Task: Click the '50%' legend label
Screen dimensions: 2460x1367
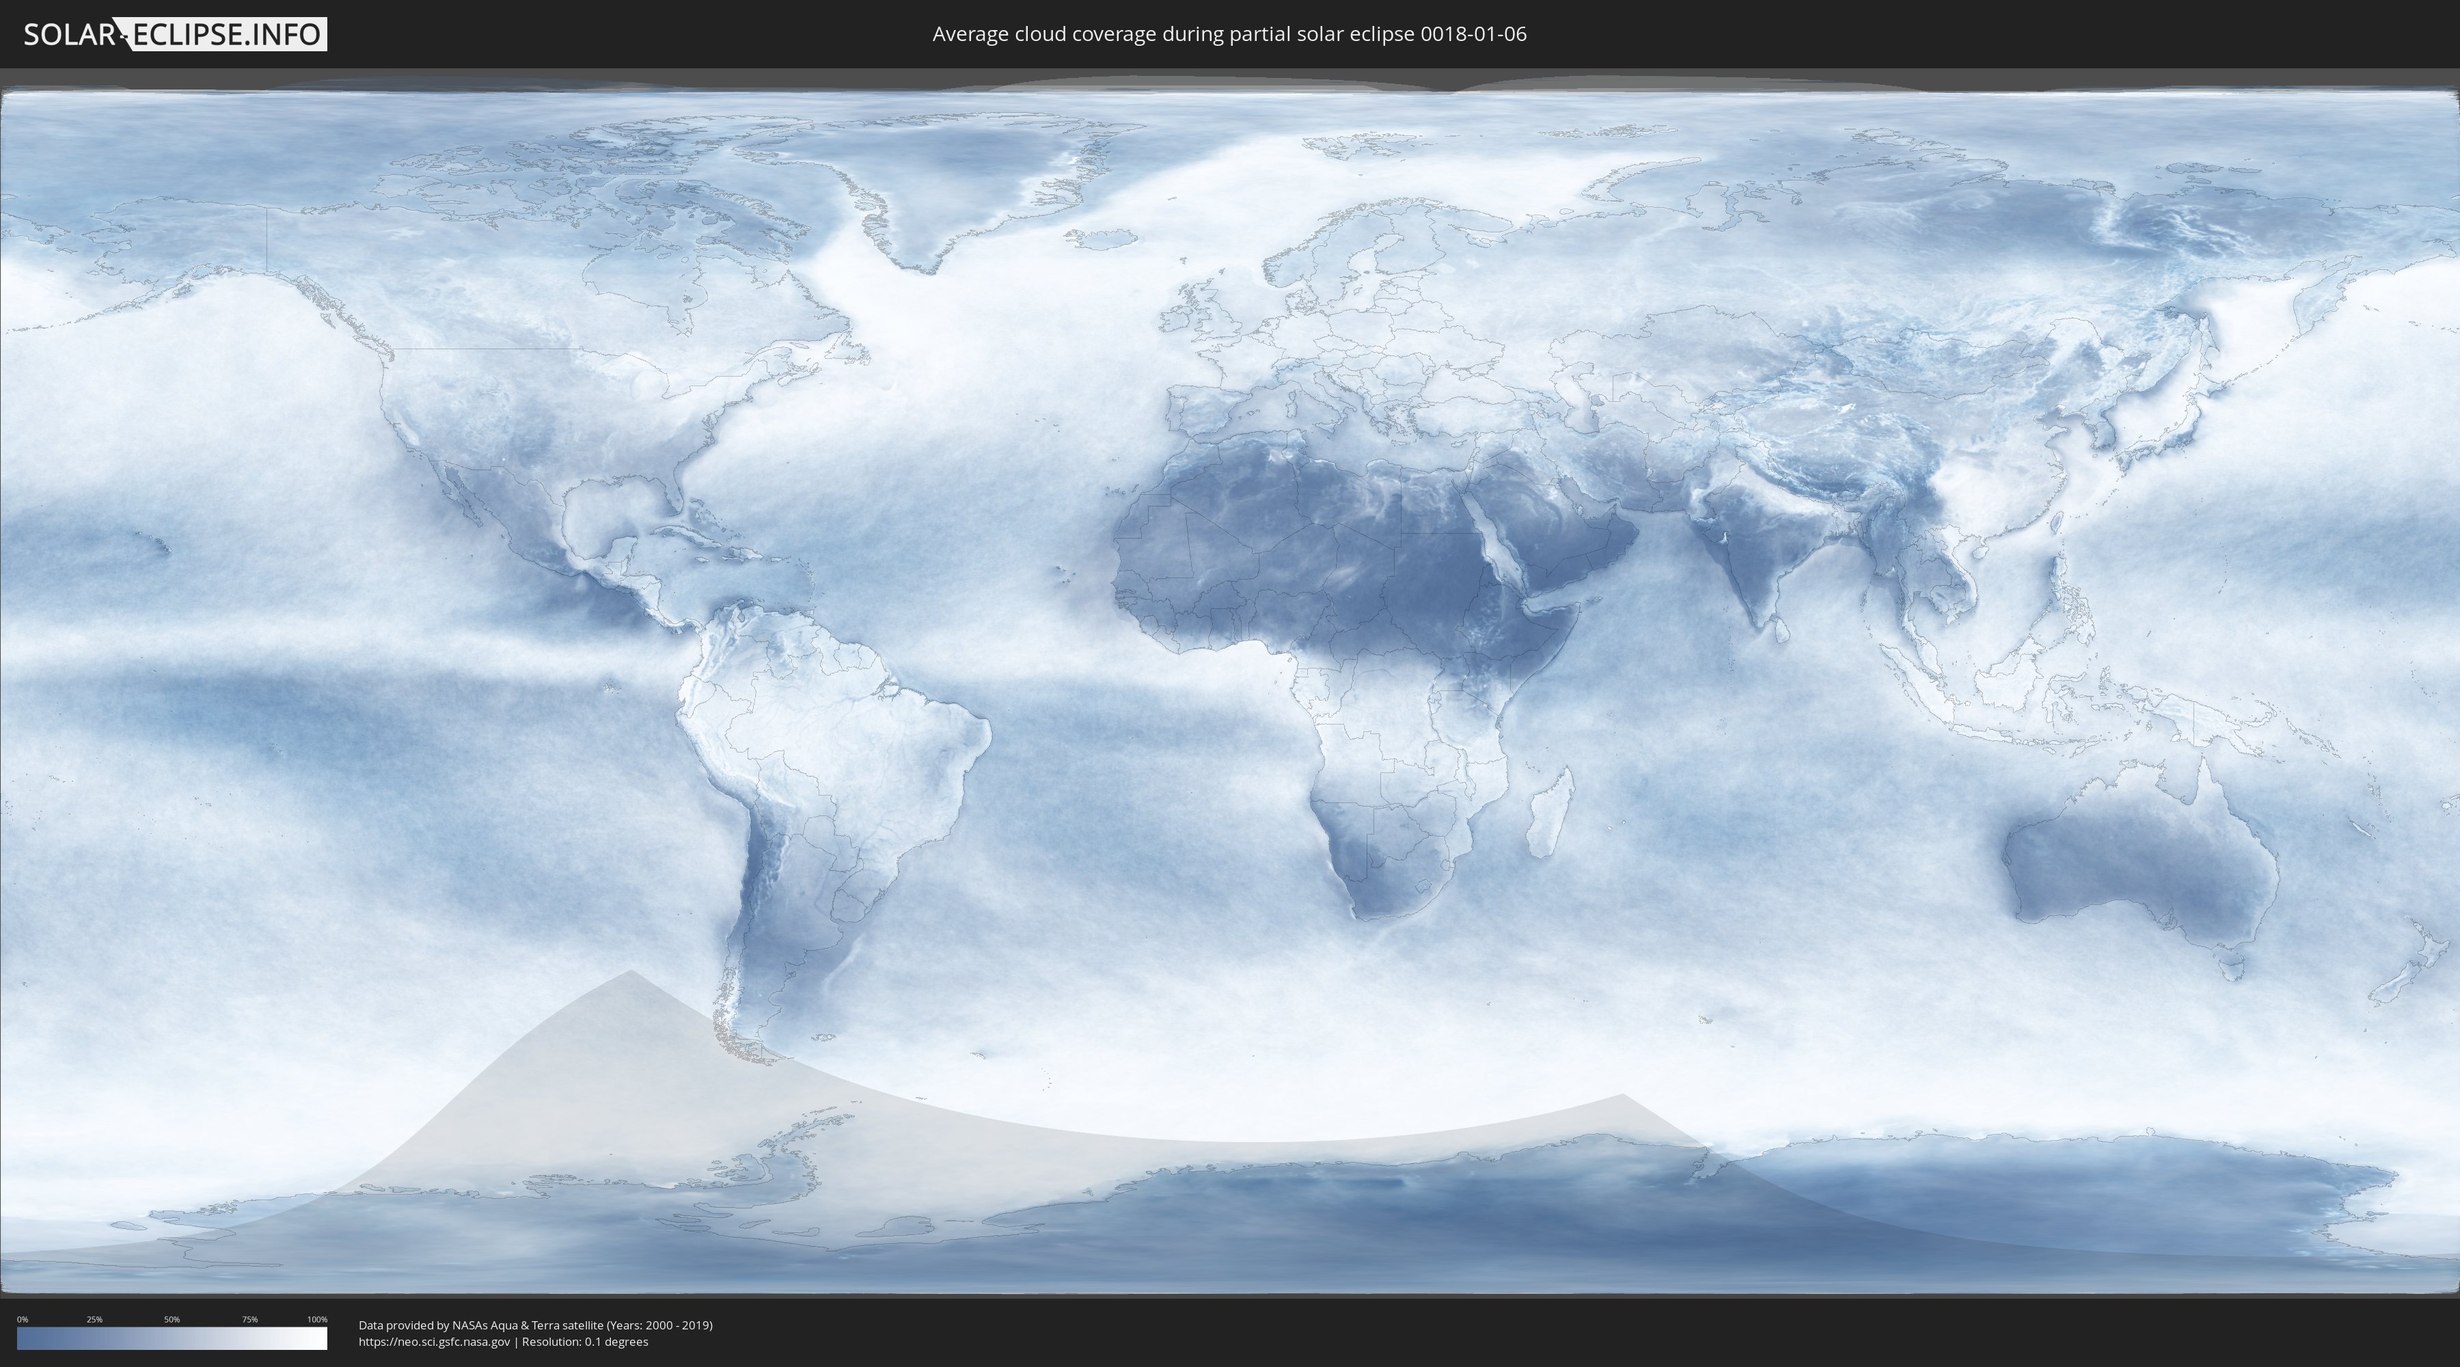Action: point(172,1319)
